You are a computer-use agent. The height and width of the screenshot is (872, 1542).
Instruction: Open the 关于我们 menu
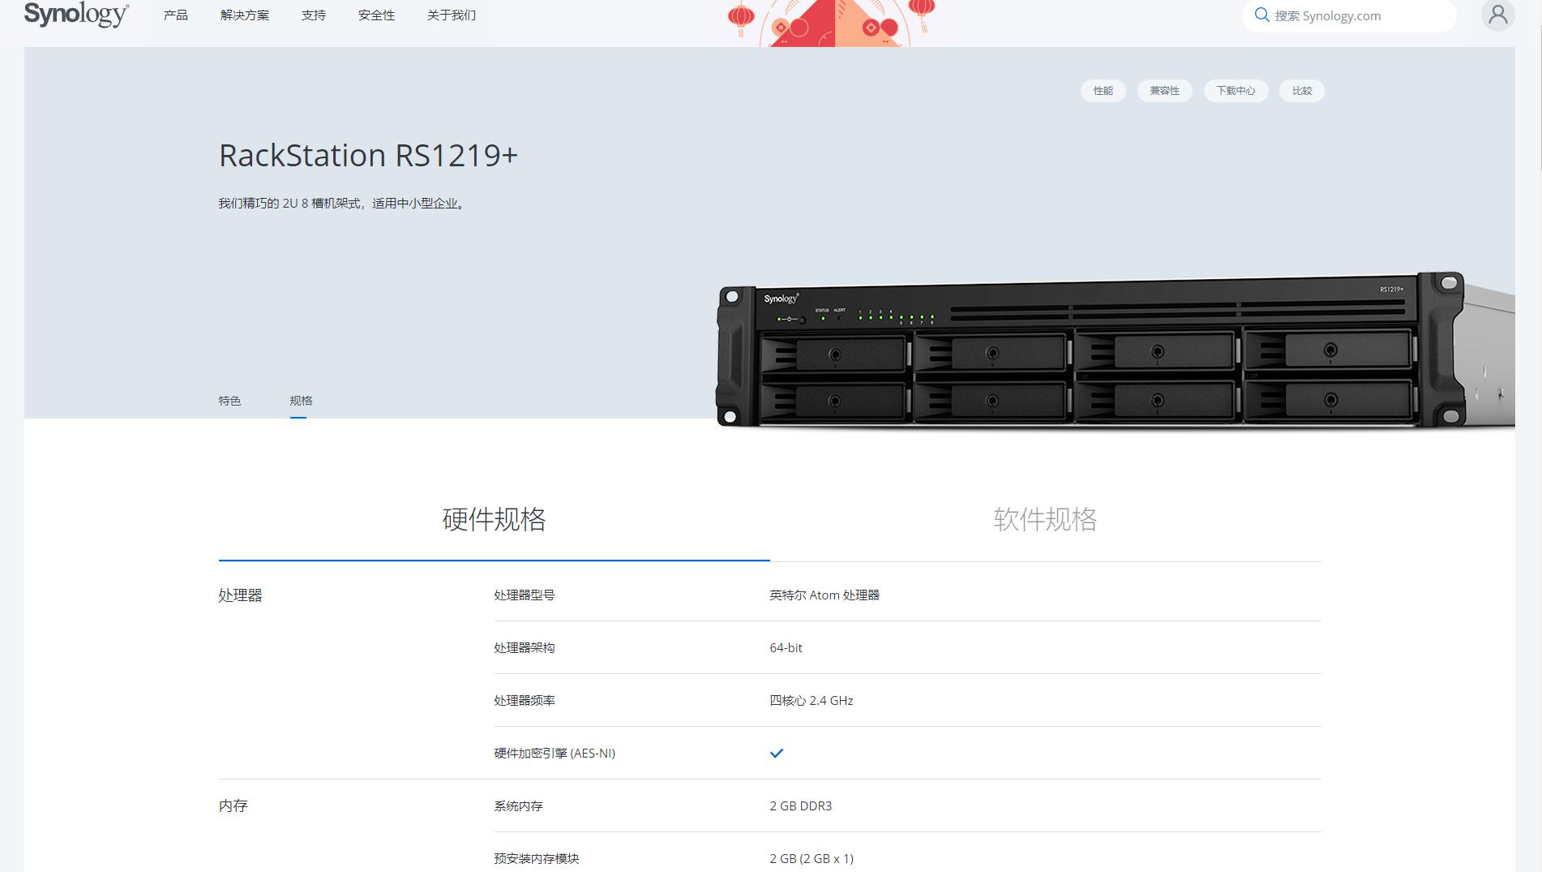click(451, 15)
